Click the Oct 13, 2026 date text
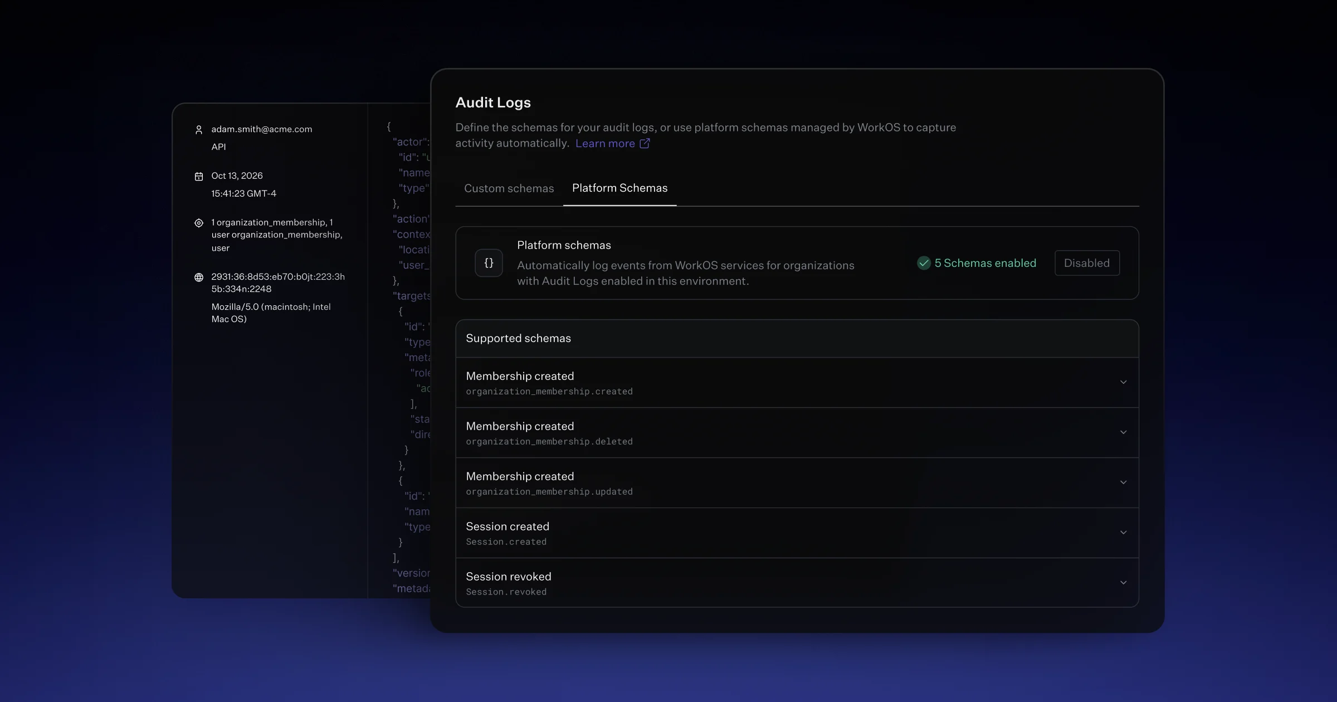 click(x=237, y=176)
